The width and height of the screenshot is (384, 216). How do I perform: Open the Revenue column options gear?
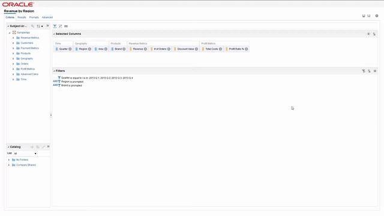click(x=145, y=49)
